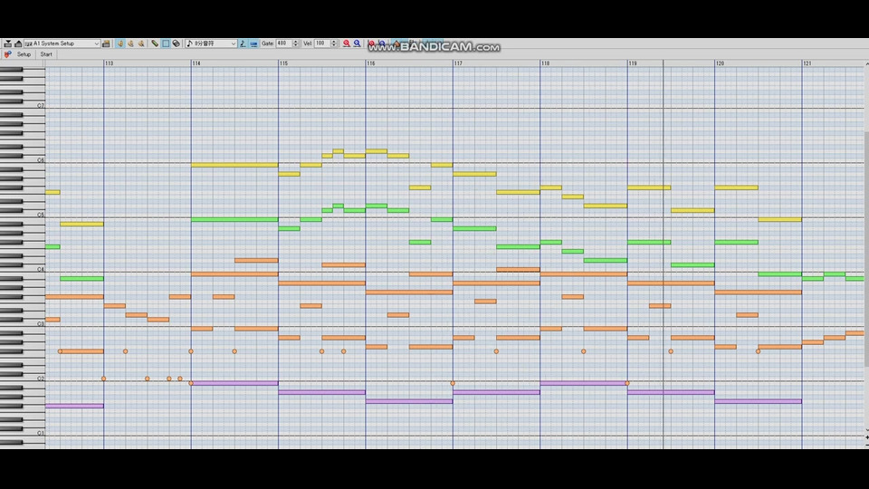Click the Gate value stepper arrows
Viewport: 869px width, 489px height.
tap(295, 43)
